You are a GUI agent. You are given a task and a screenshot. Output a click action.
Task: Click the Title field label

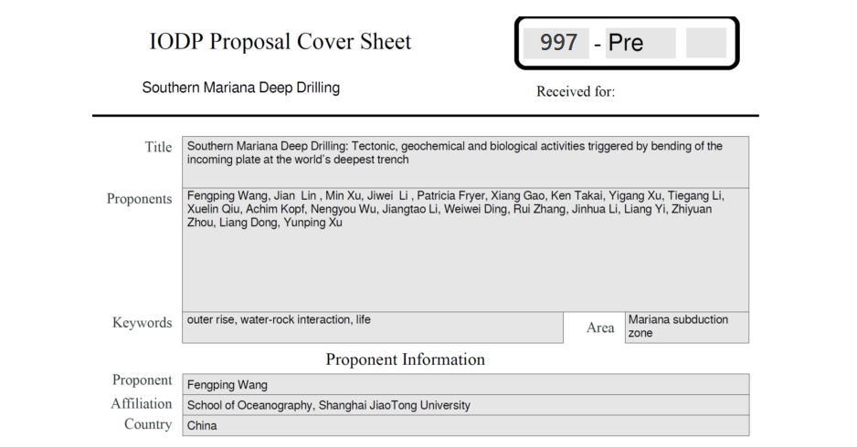point(158,147)
